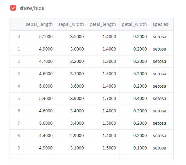Click petal_length value 1.7000 in row 5
The width and height of the screenshot is (186, 165).
pyautogui.click(x=109, y=99)
